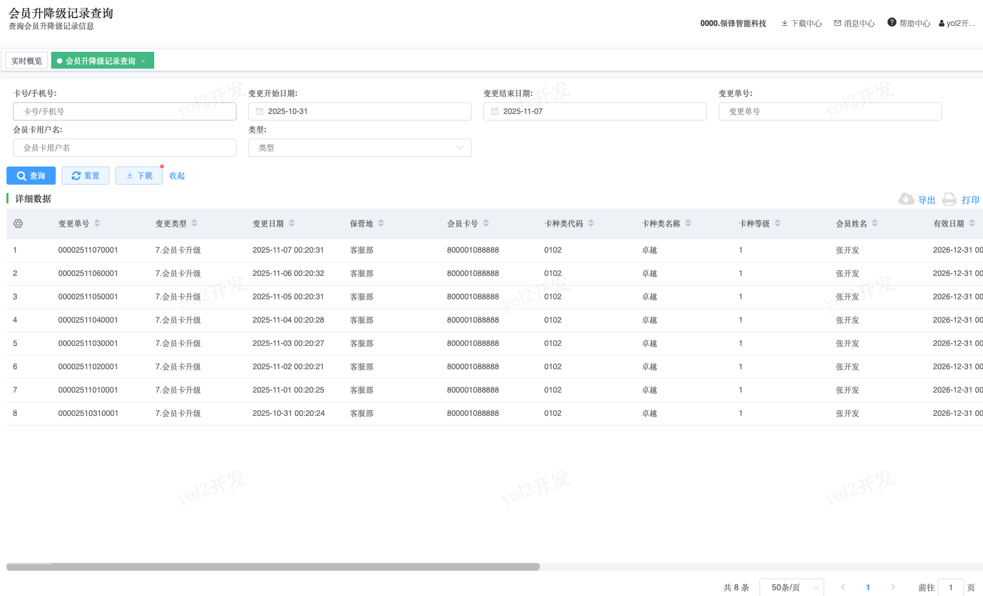Open 消息中心 message center
Viewport: 983px width, 596px height.
pyautogui.click(x=854, y=23)
